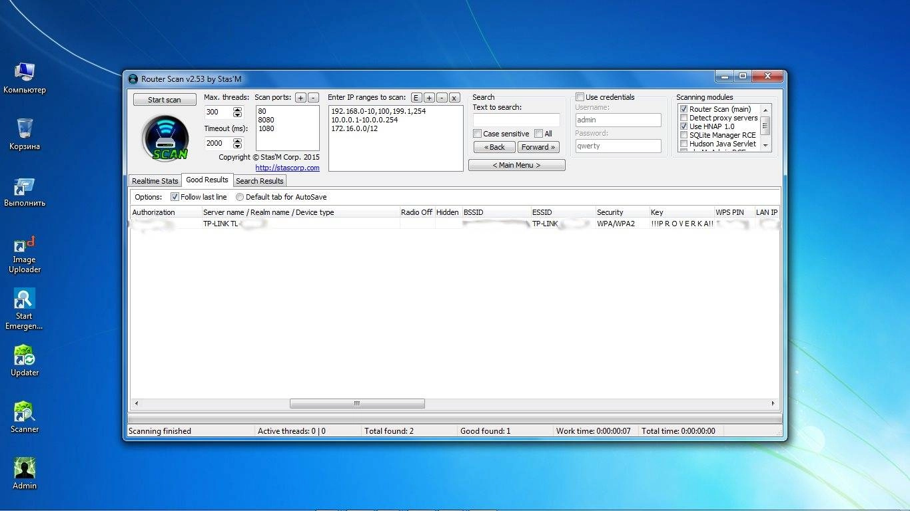This screenshot has height=511, width=910.
Task: Launch the Updater desktop icon
Action: (25, 361)
